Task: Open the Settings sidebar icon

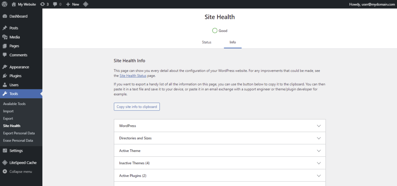Action: (x=5, y=150)
